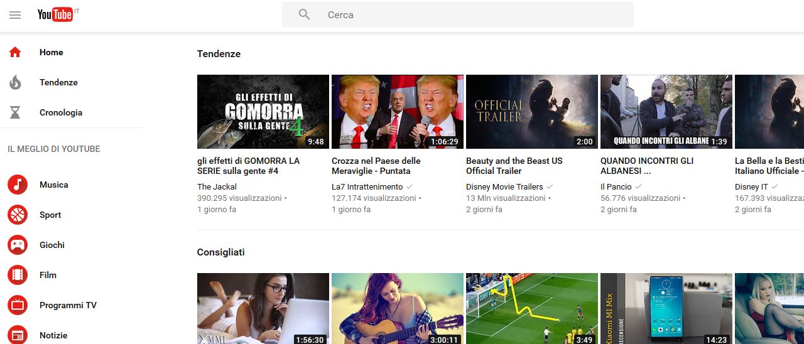This screenshot has height=344, width=804.
Task: Select Notizie category label
Action: pos(53,335)
